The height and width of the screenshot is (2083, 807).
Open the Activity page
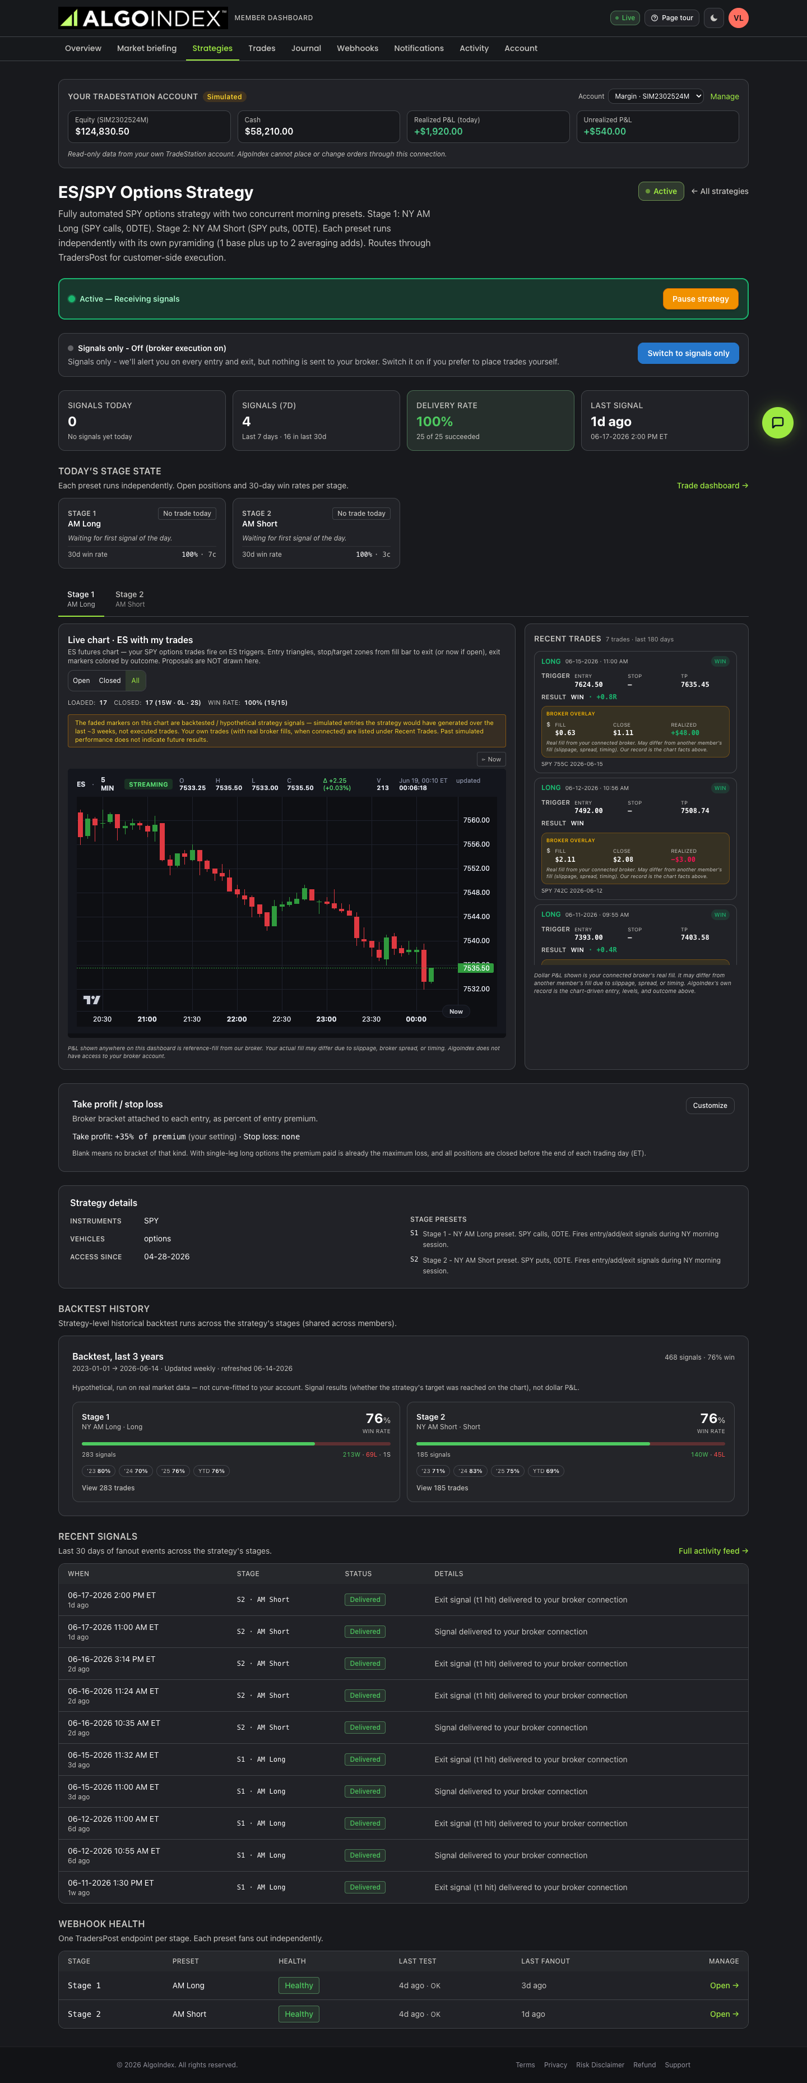pyautogui.click(x=474, y=49)
